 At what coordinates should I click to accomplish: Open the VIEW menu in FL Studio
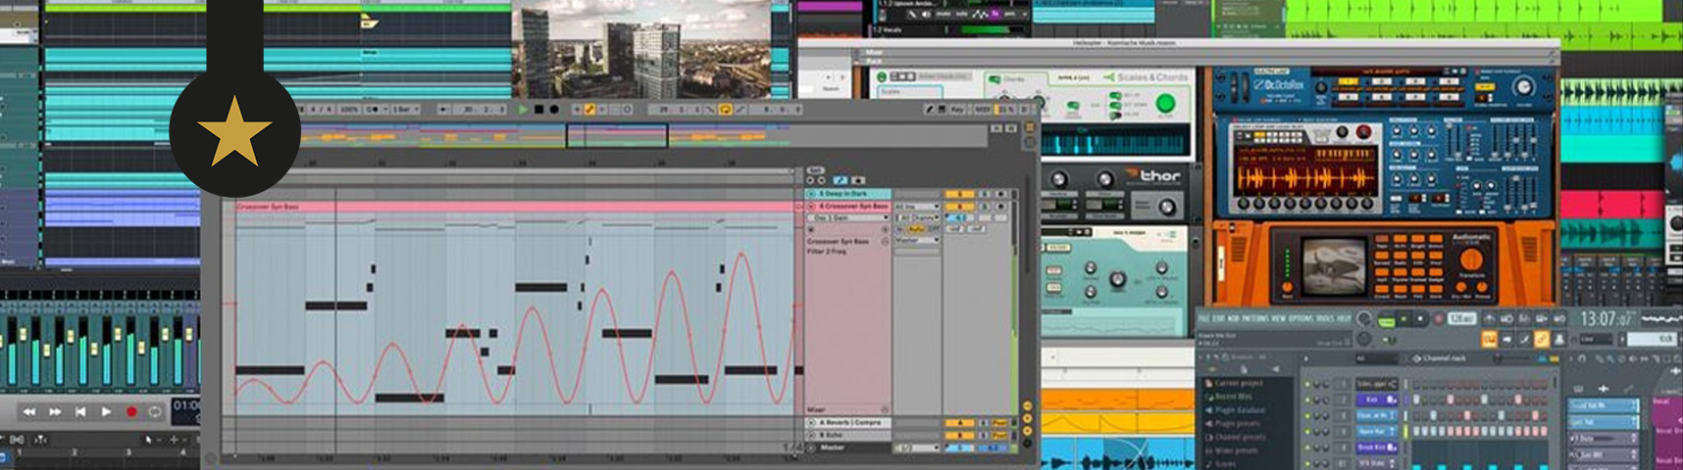pyautogui.click(x=1278, y=318)
